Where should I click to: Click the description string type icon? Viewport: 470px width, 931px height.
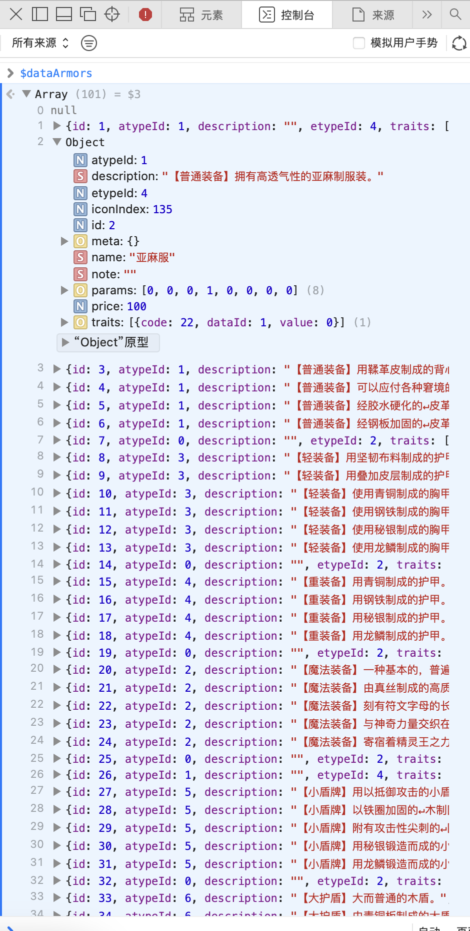tap(80, 176)
